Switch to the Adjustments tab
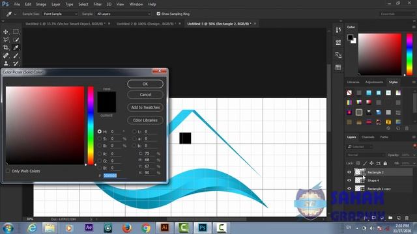This screenshot has width=417, height=234. 374,83
